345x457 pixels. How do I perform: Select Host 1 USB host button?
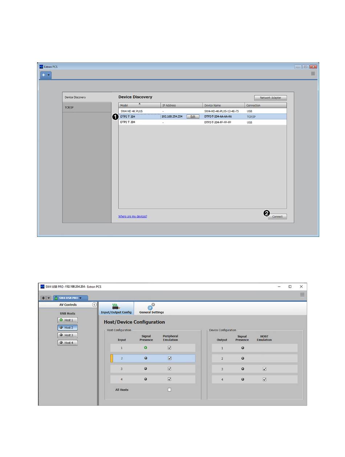click(x=68, y=320)
